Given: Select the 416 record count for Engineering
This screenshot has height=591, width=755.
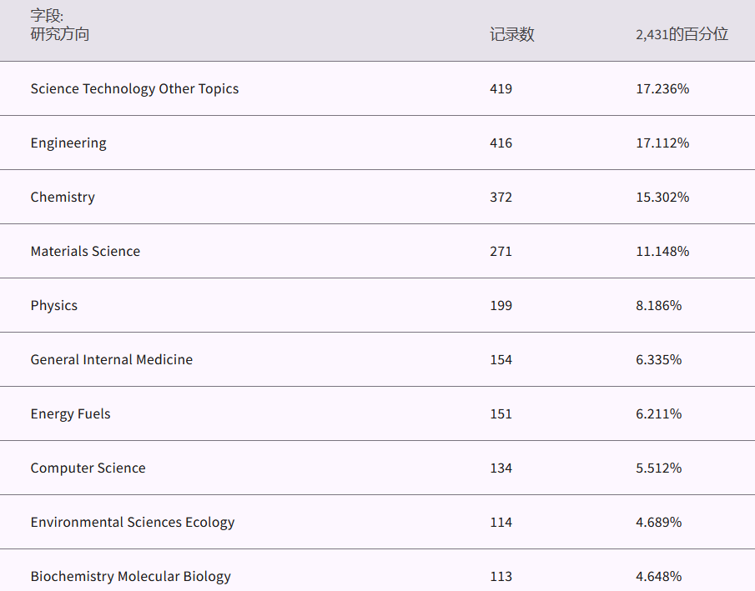Looking at the screenshot, I should coord(501,143).
